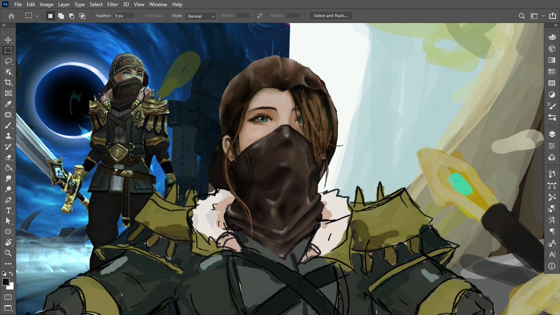Open the Color panel icon
Viewport: 560px width, 315px height.
pyautogui.click(x=552, y=38)
